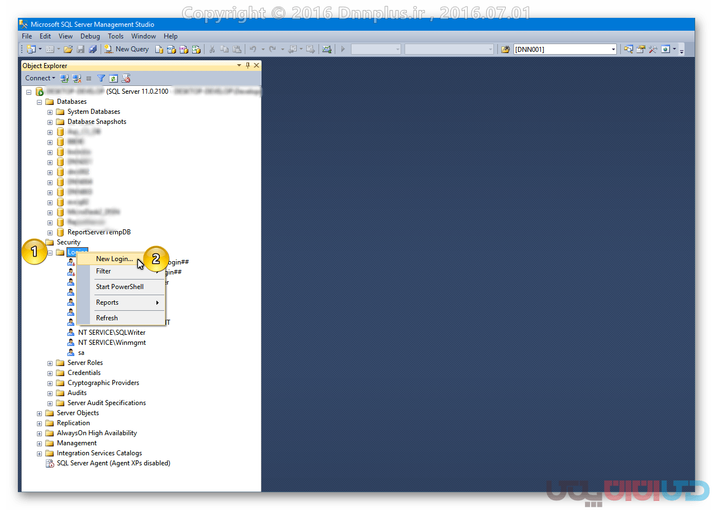
Task: Click the Refresh icon in Object Explorer toolbar
Action: point(113,78)
